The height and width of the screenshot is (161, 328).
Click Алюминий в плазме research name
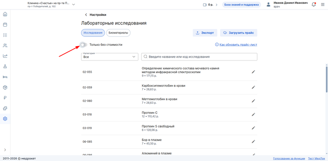157,154
